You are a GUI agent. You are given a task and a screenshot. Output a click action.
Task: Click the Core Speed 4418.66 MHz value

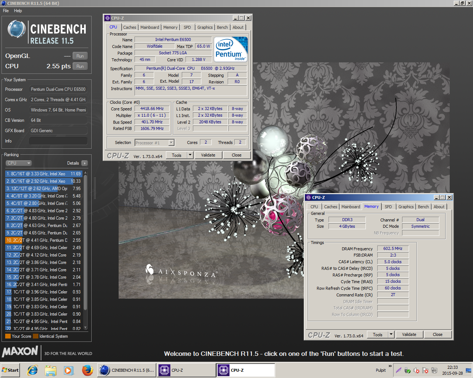(x=152, y=109)
